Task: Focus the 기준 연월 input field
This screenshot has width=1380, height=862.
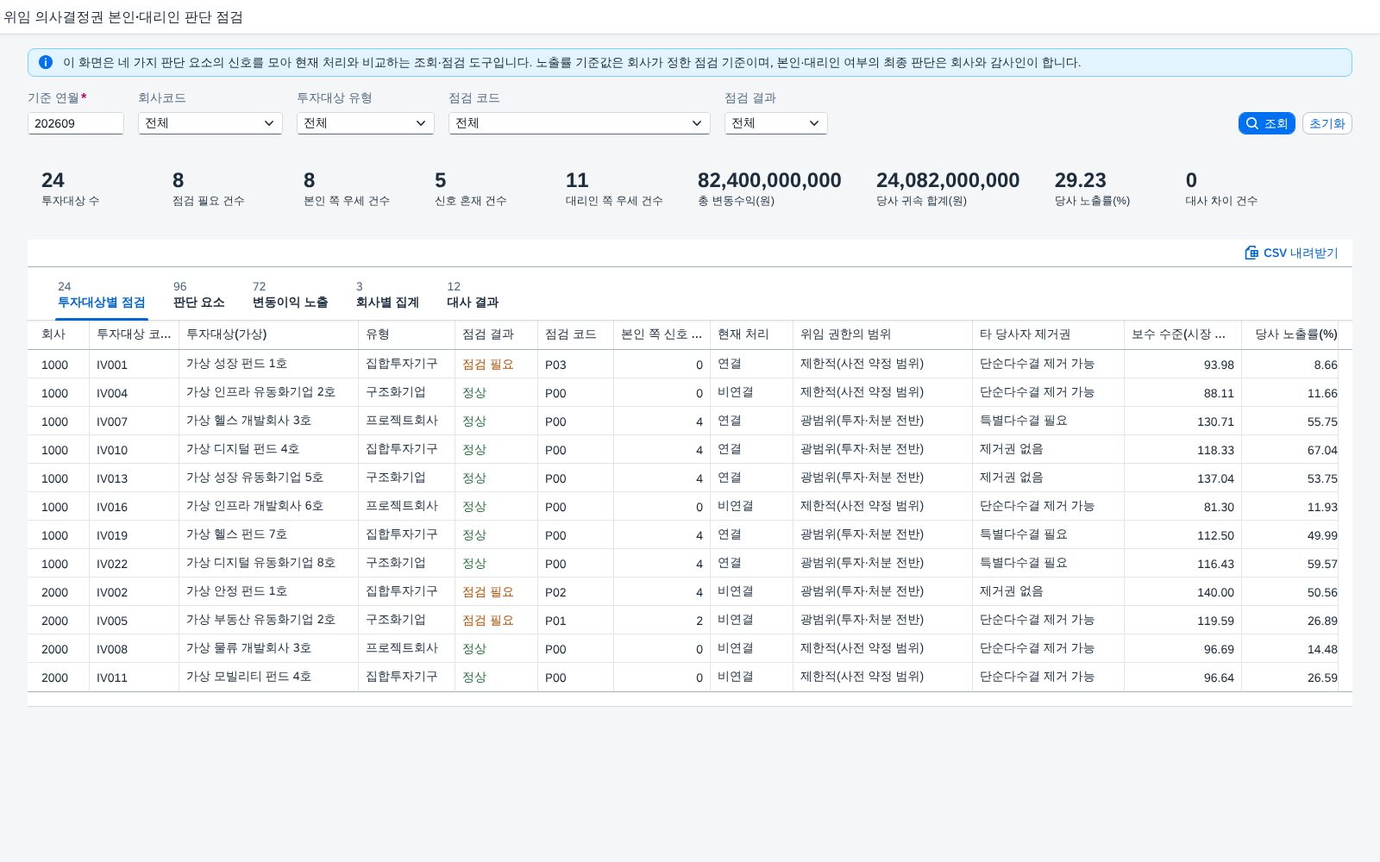Action: click(x=76, y=123)
